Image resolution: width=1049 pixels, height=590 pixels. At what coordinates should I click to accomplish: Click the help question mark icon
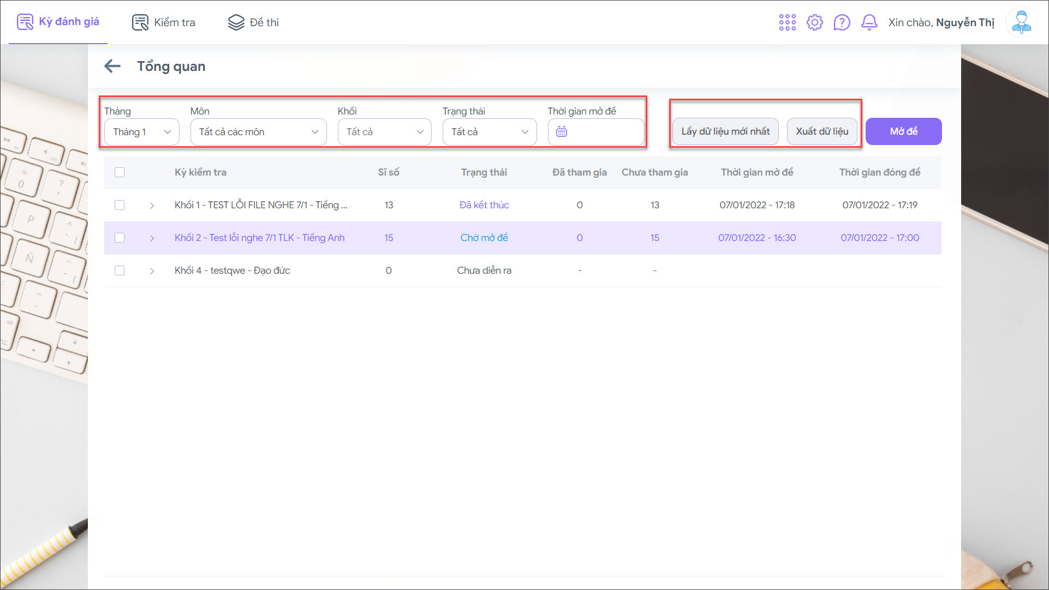(842, 22)
